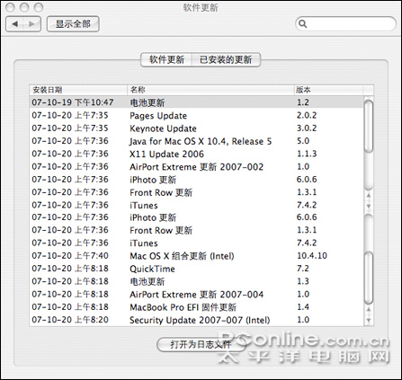Switch to the 软件更新 tab
This screenshot has width=402, height=380.
pyautogui.click(x=166, y=59)
